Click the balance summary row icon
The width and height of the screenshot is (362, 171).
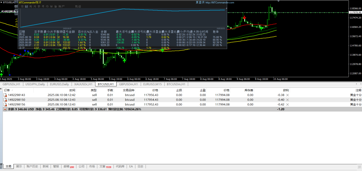[x=4, y=109]
